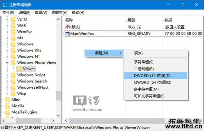Open the 帮助(H) menu
The image size is (204, 131).
[78, 13]
